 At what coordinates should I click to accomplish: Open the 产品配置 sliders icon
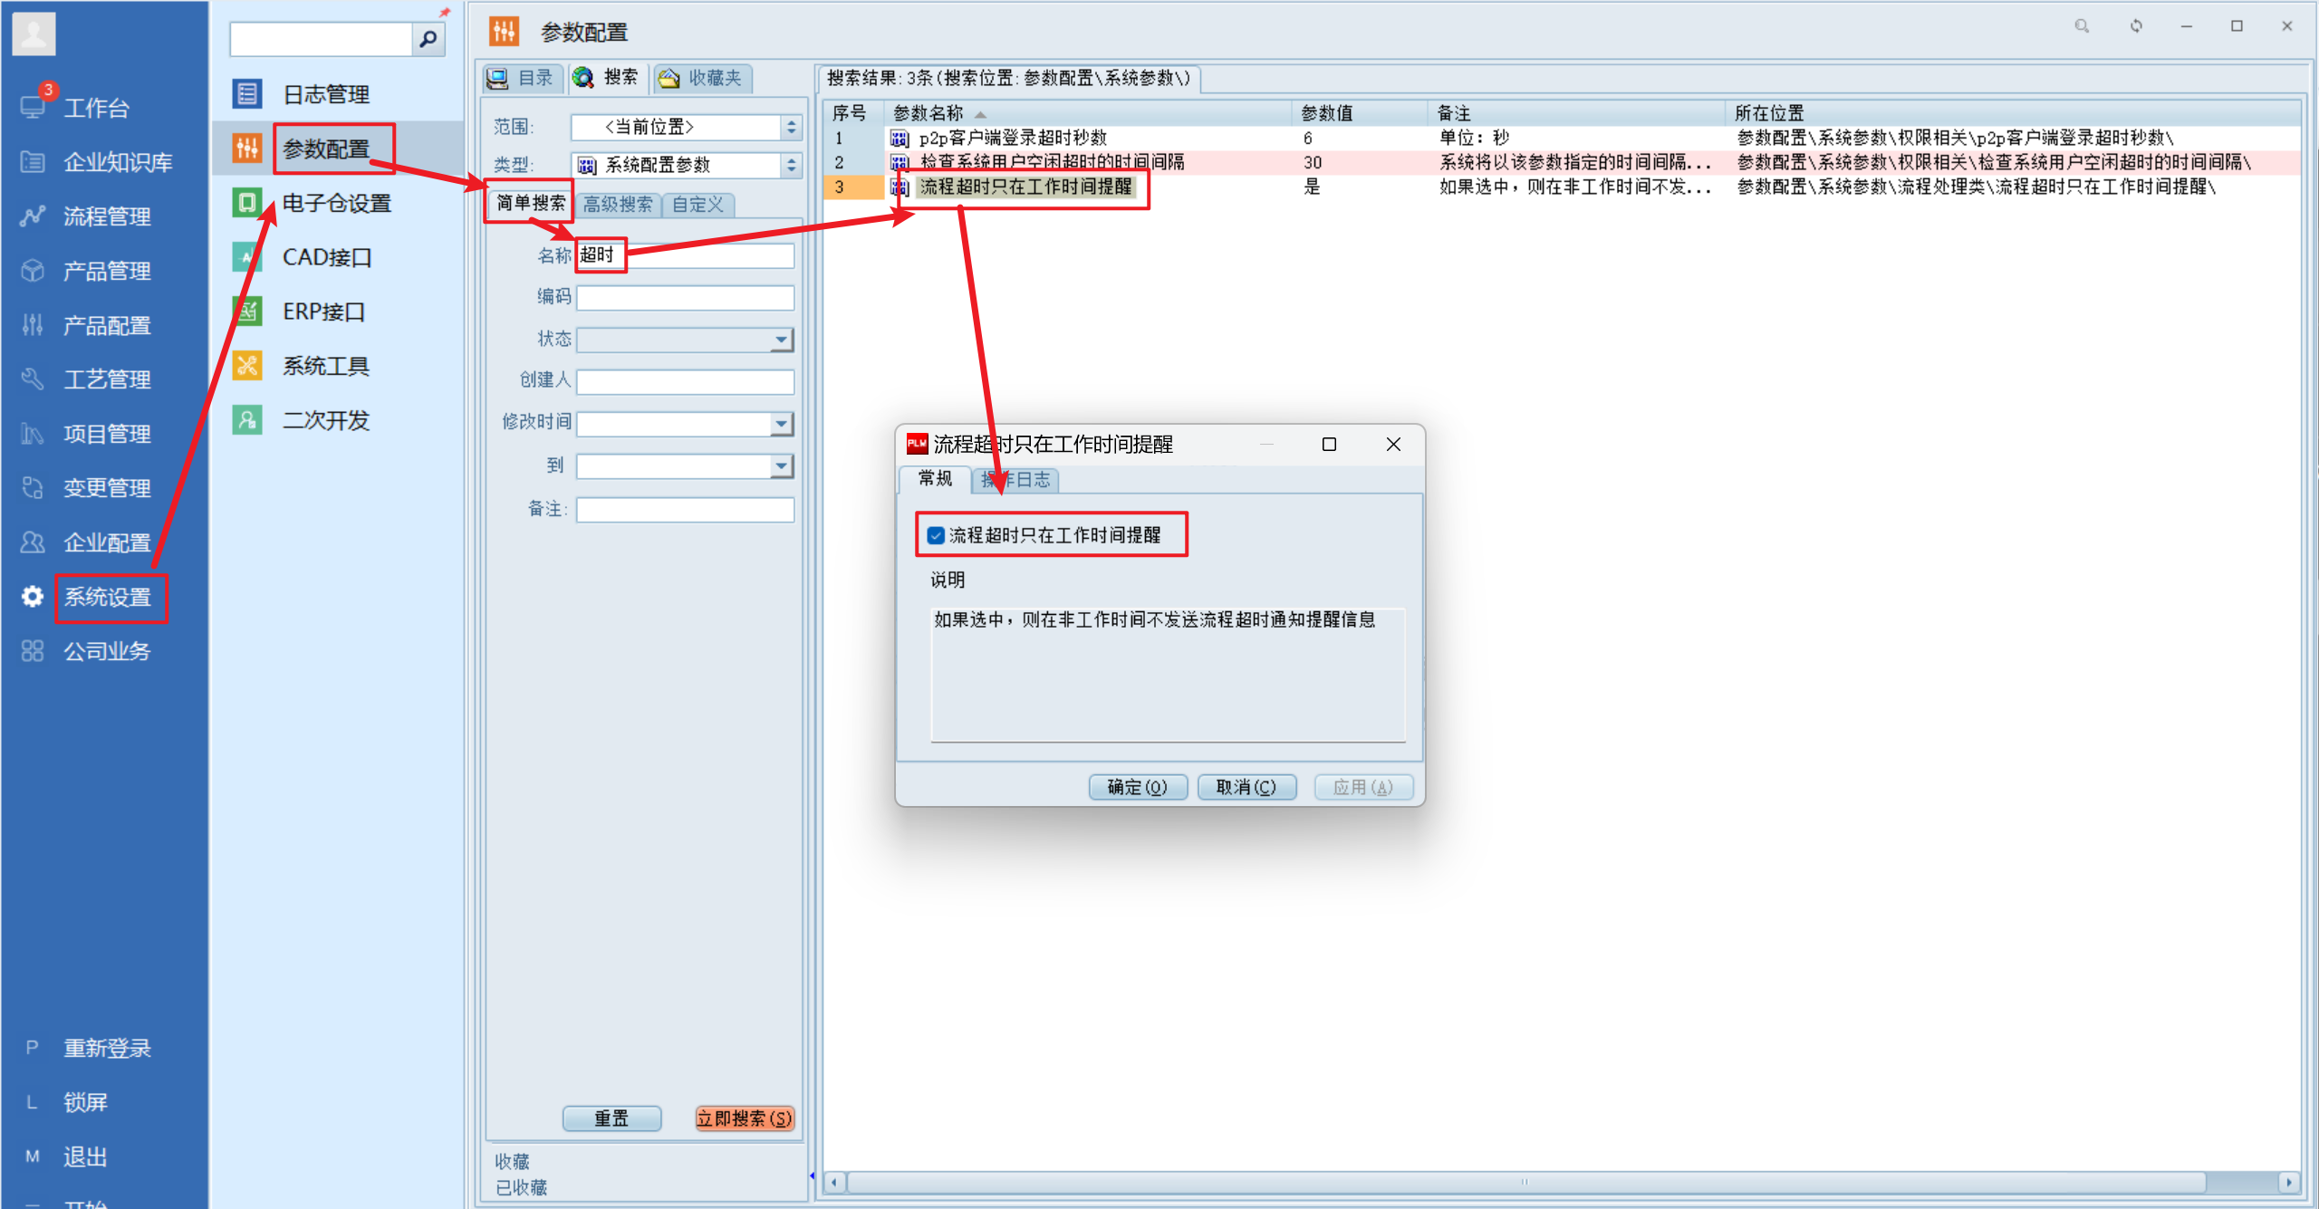(x=33, y=325)
